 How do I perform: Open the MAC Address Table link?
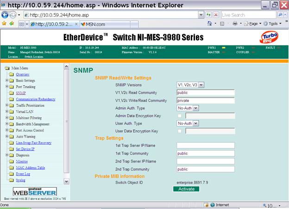(x=30, y=167)
